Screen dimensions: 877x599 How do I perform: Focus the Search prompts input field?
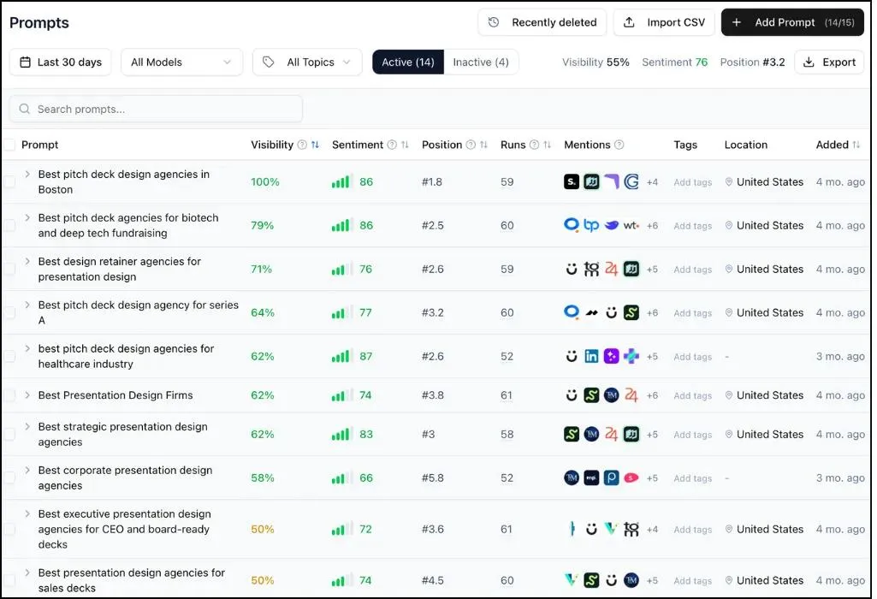coord(156,109)
